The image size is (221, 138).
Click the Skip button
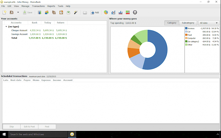coord(11,127)
